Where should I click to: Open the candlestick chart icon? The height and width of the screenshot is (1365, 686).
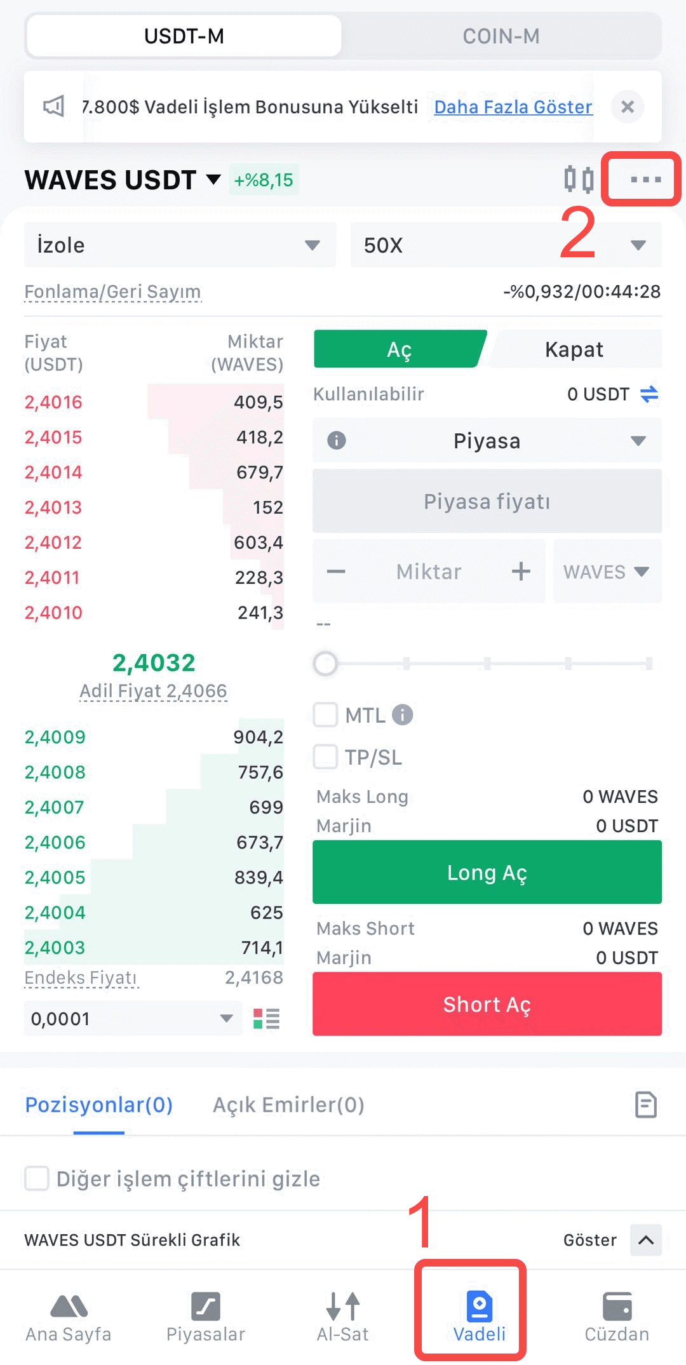[x=579, y=179]
